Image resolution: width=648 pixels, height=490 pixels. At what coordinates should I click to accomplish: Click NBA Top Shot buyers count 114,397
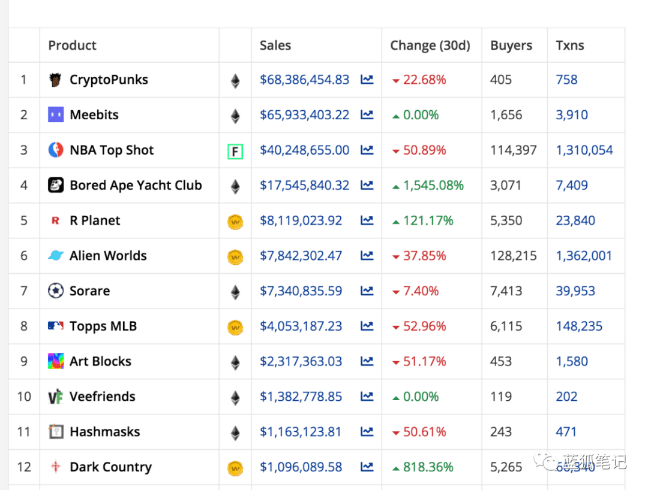[x=513, y=150]
